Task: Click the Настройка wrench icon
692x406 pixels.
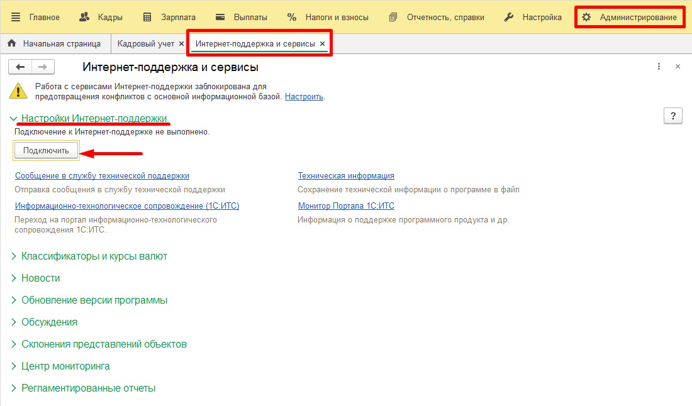Action: click(509, 17)
